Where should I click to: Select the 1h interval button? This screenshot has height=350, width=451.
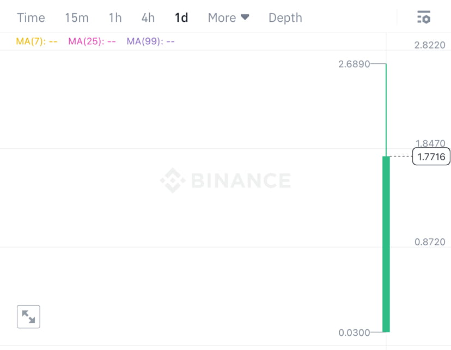114,17
